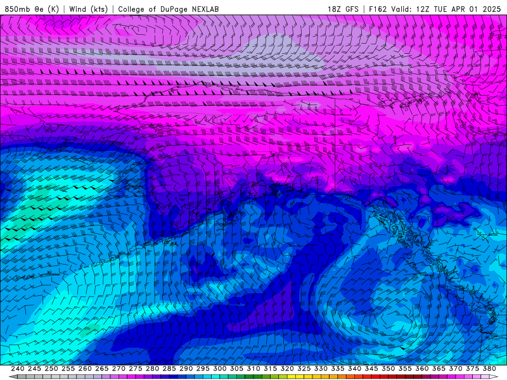Image resolution: width=507 pixels, height=380 pixels.
Task: Select the "18Z GFS" model run label
Action: 343,9
